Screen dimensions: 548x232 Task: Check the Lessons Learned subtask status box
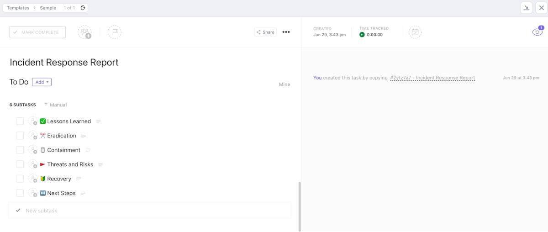[20, 121]
